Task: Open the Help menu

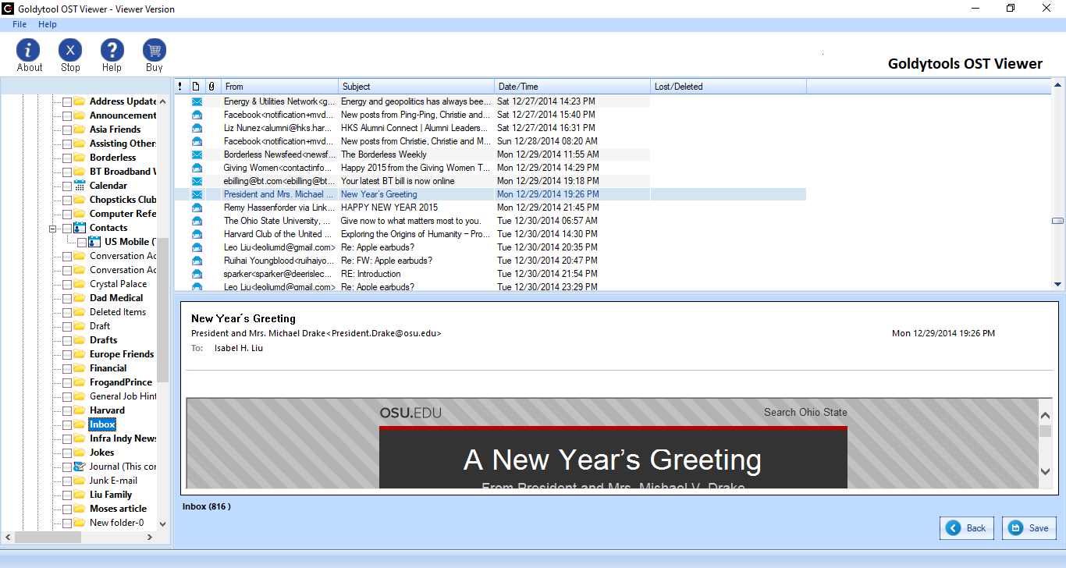Action: point(48,24)
